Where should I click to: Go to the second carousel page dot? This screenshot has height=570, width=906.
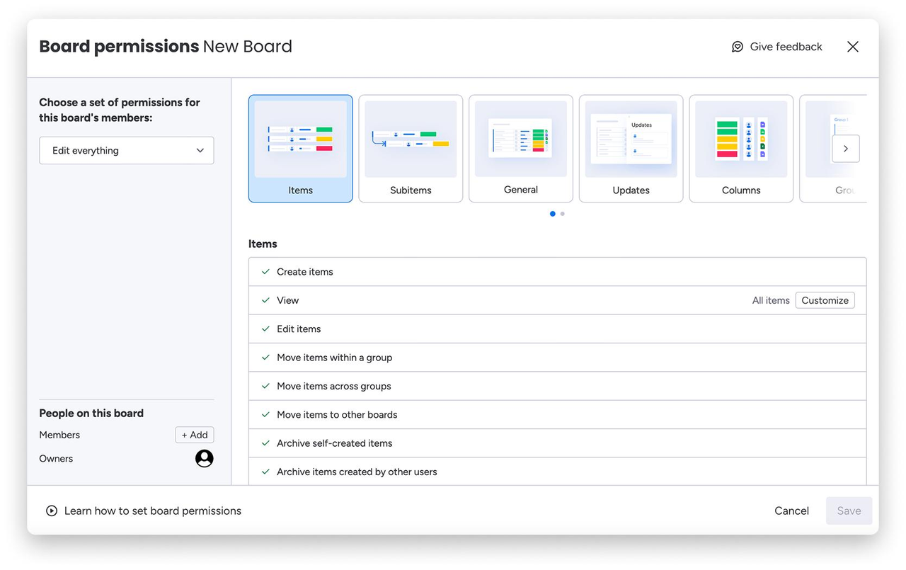563,214
